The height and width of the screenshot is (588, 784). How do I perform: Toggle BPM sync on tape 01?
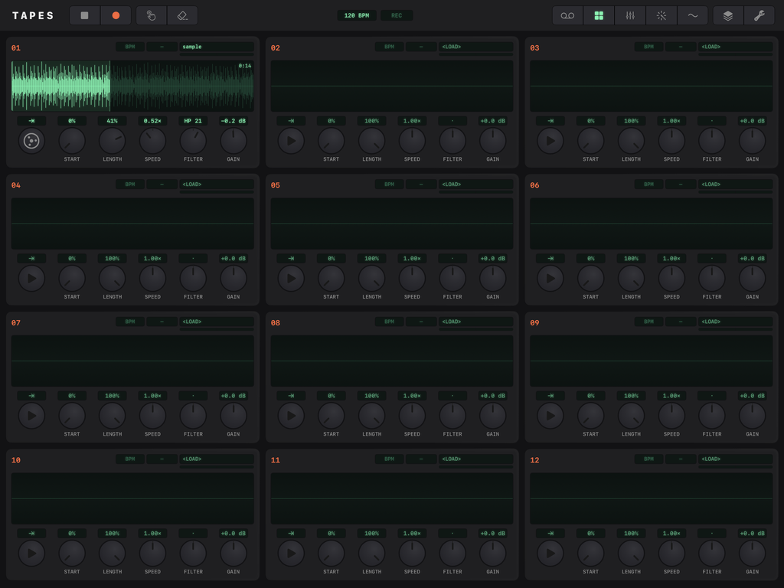[130, 47]
